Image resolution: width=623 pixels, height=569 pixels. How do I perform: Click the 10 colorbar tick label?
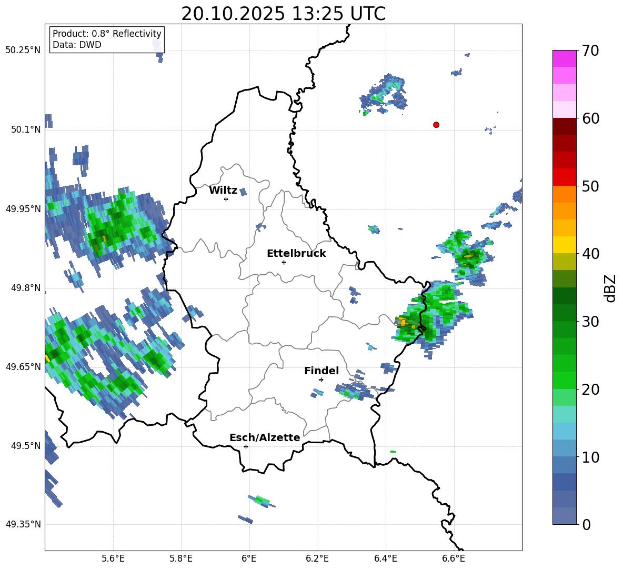(590, 457)
